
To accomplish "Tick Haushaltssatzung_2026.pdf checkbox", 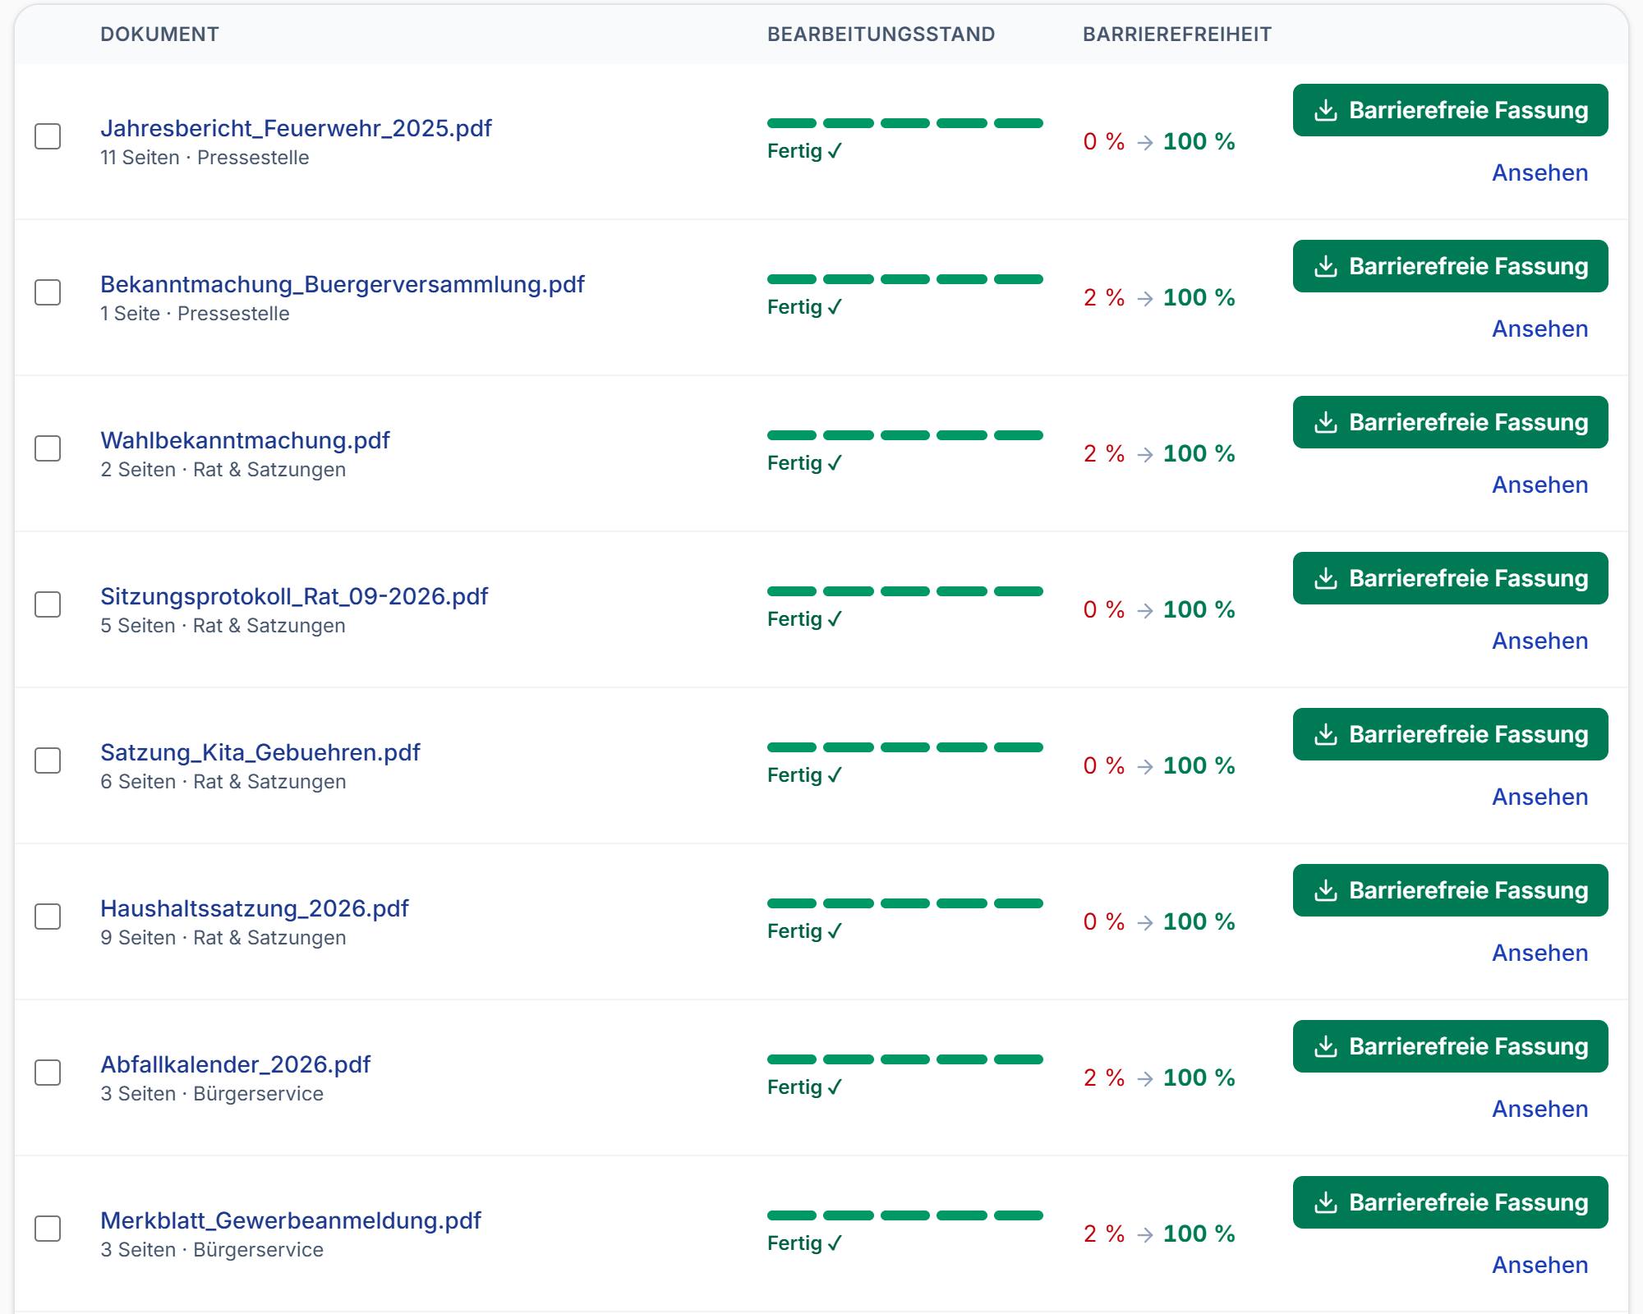I will [48, 917].
